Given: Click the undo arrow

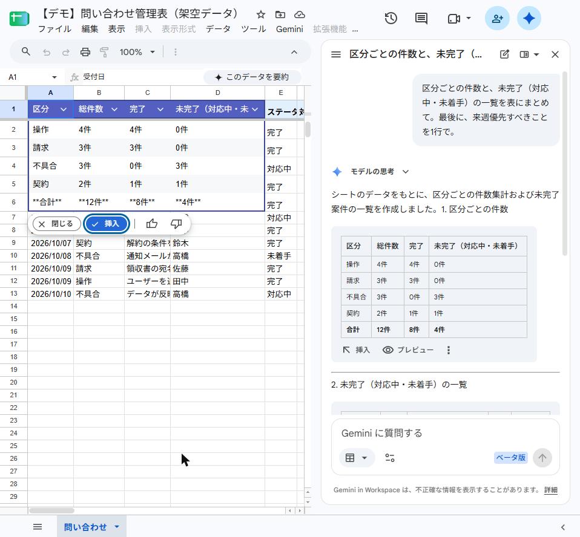Looking at the screenshot, I should [46, 52].
